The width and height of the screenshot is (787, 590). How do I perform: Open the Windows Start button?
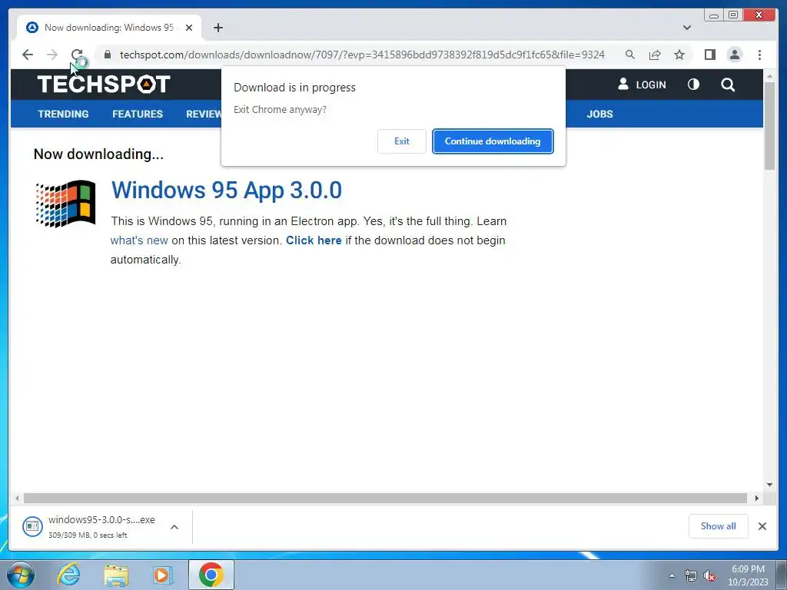(21, 575)
